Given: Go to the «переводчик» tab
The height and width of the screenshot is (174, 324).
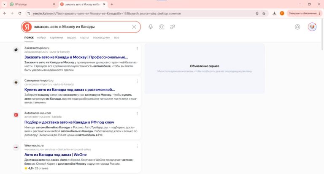Looking at the screenshot, I should pos(101,38).
